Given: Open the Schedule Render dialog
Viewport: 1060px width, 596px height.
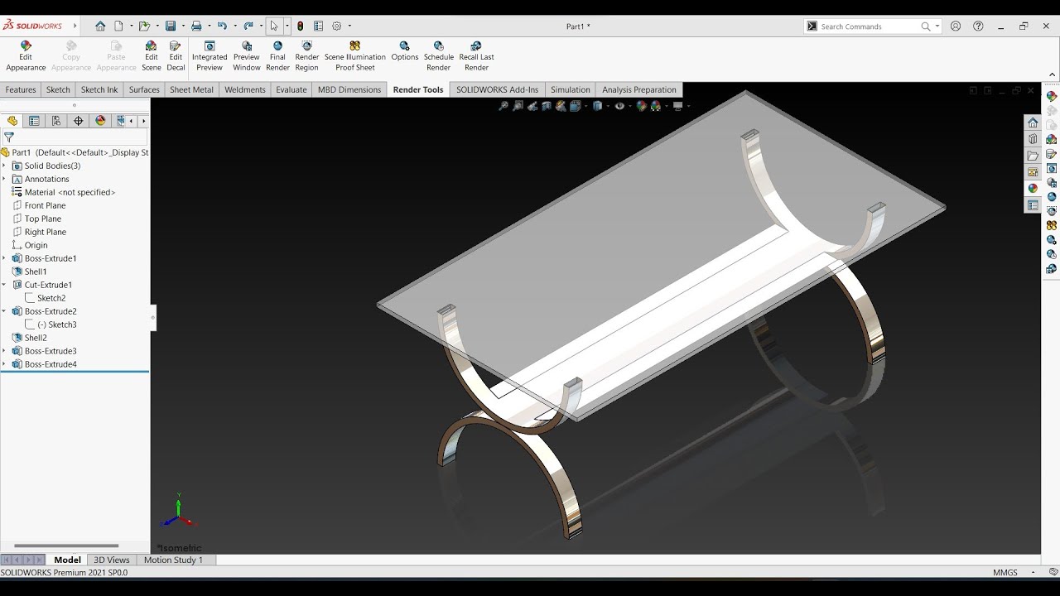Looking at the screenshot, I should click(438, 56).
